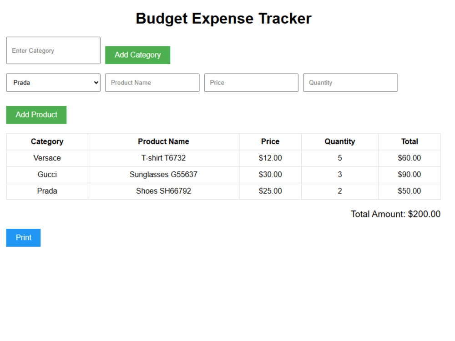Select the Gucci category cell
Screen dimensions: 455x341
47,175
